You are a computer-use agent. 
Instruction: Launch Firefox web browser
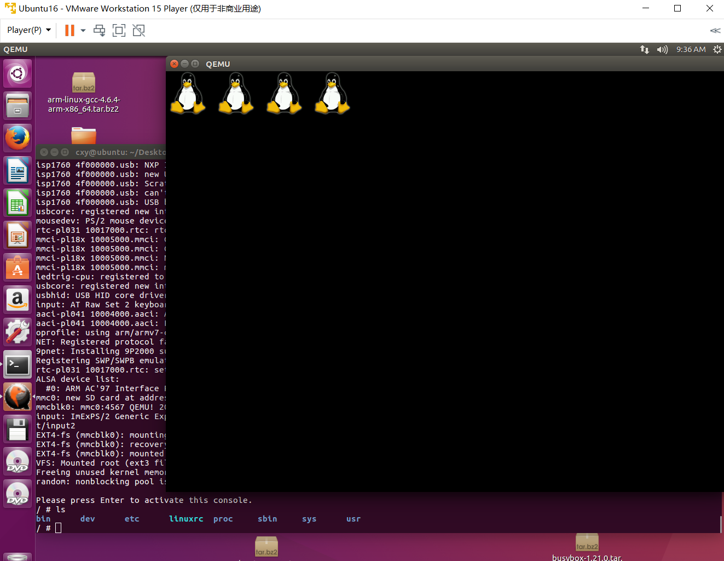click(18, 138)
